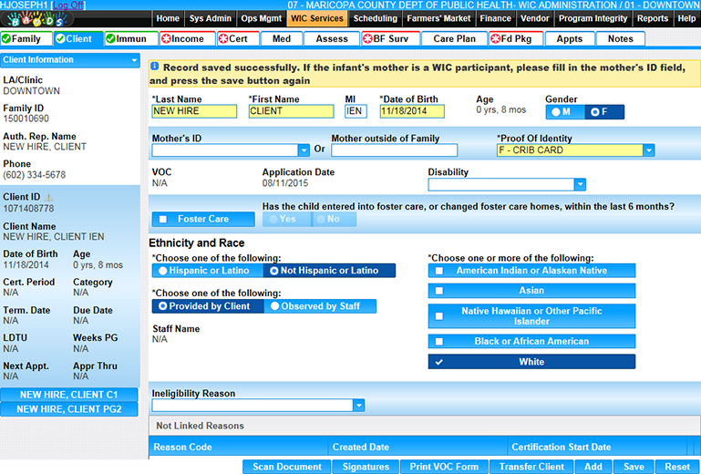
Task: Click the red X status icon on Cert tab
Action: (x=224, y=39)
